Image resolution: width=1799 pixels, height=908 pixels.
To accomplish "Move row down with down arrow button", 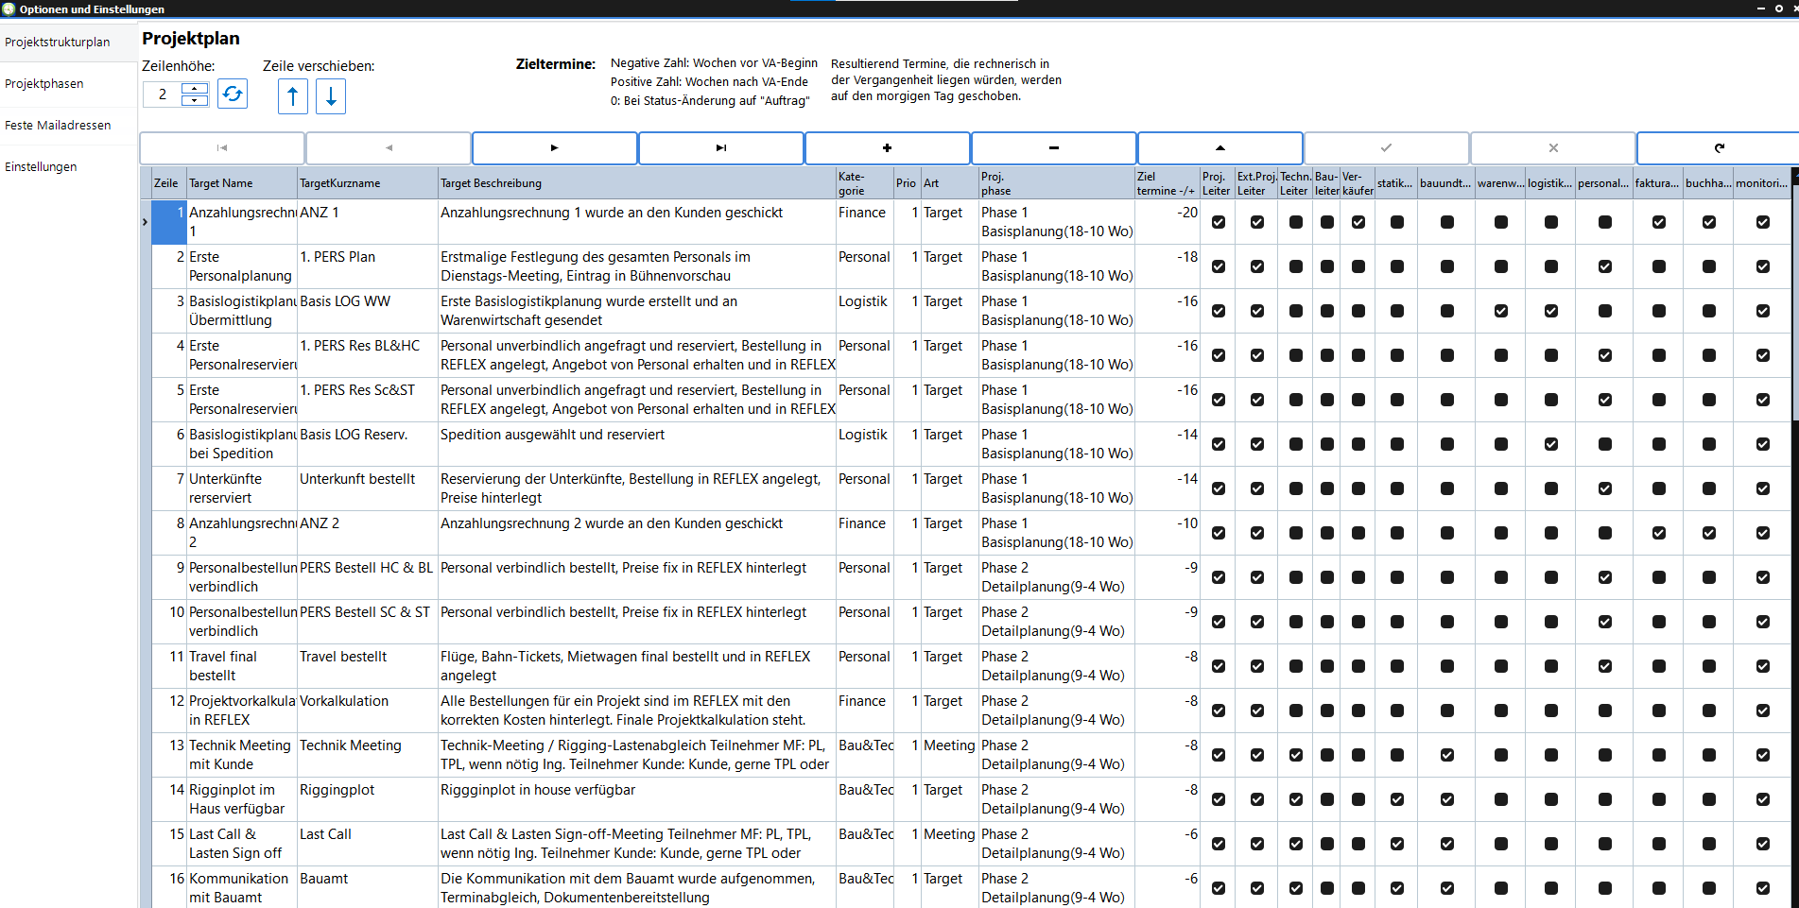I will pyautogui.click(x=331, y=96).
